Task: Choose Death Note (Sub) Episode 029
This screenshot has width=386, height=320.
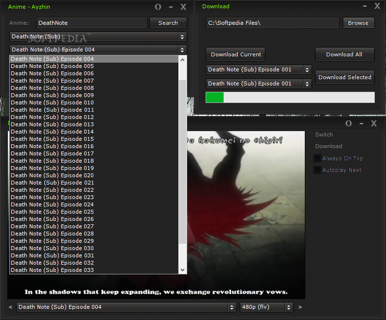Action: [94, 241]
